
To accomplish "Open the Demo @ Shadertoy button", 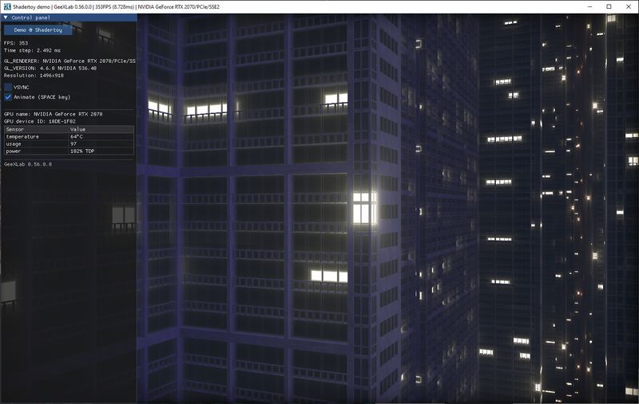I will tap(38, 30).
